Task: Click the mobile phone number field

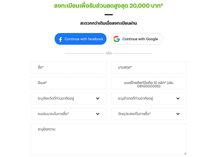Action: click(x=149, y=83)
